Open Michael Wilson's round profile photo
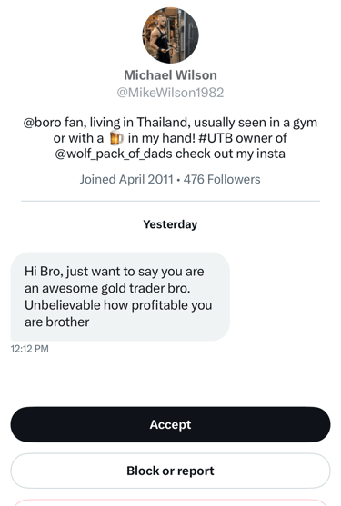 (171, 35)
